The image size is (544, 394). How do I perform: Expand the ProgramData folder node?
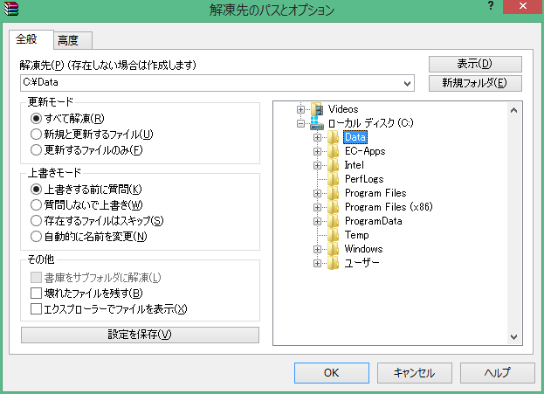coord(317,221)
